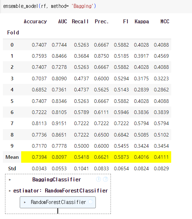Screen dimensions: 192x219
Task: Click Mean Accuracy value 0.7394
Action: pyautogui.click(x=39, y=157)
